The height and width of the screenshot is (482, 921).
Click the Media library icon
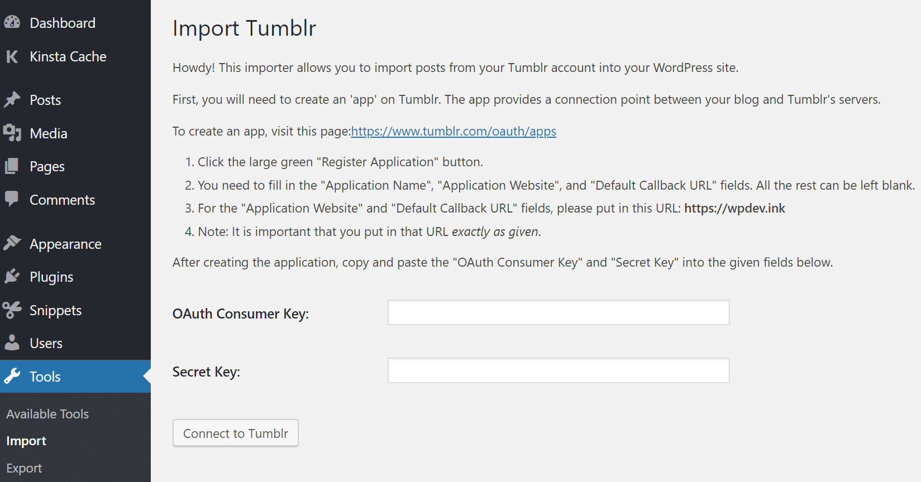point(12,133)
